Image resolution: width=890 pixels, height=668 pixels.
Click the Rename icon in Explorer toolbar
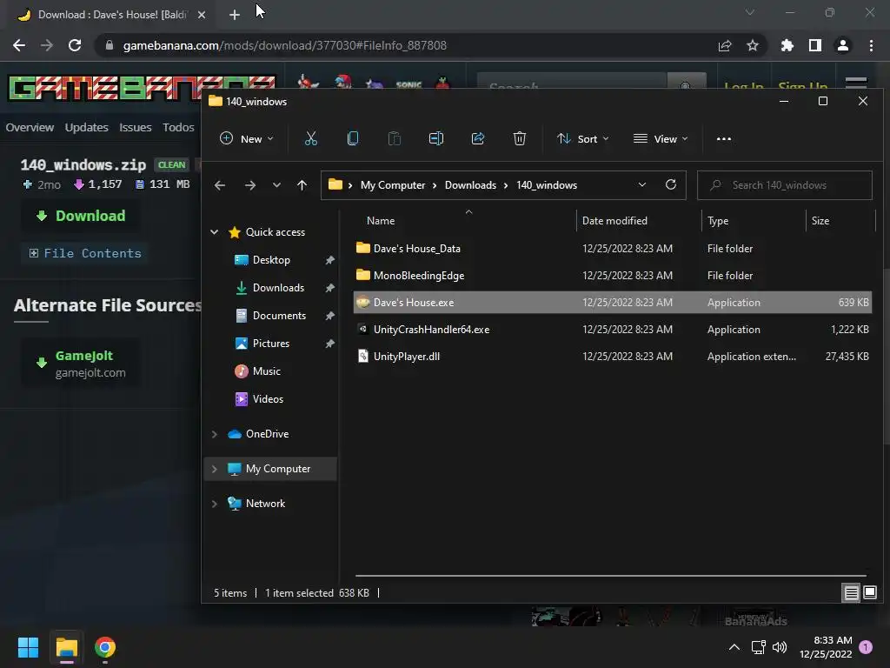tap(436, 138)
